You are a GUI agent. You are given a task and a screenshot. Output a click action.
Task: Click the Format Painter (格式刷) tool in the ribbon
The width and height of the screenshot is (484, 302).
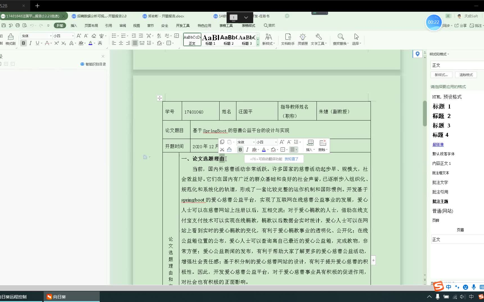11,39
